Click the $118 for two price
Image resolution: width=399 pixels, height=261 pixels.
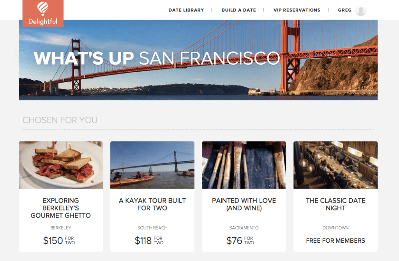(x=149, y=240)
